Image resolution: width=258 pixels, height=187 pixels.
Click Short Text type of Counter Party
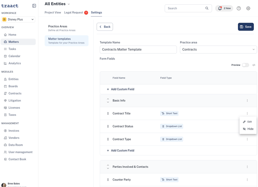point(169,180)
